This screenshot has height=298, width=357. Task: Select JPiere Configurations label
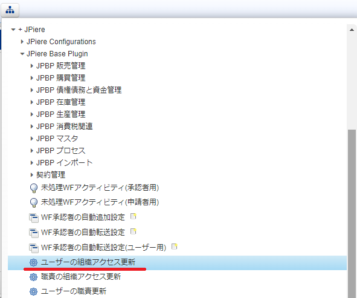pos(61,42)
